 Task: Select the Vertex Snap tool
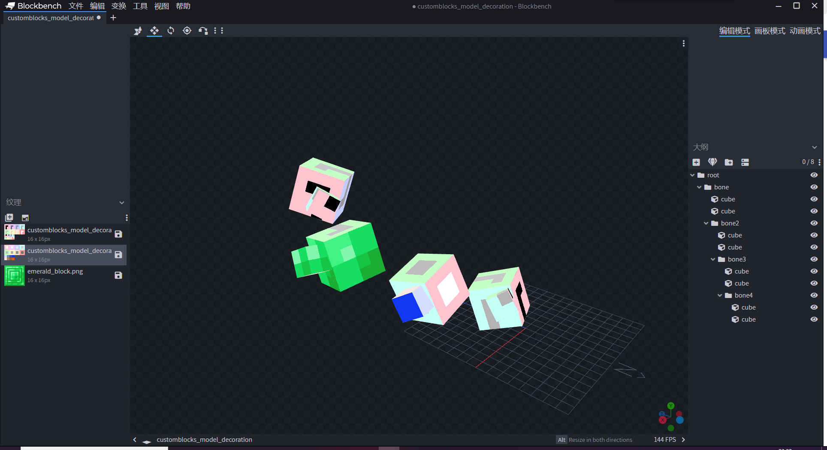(x=203, y=30)
